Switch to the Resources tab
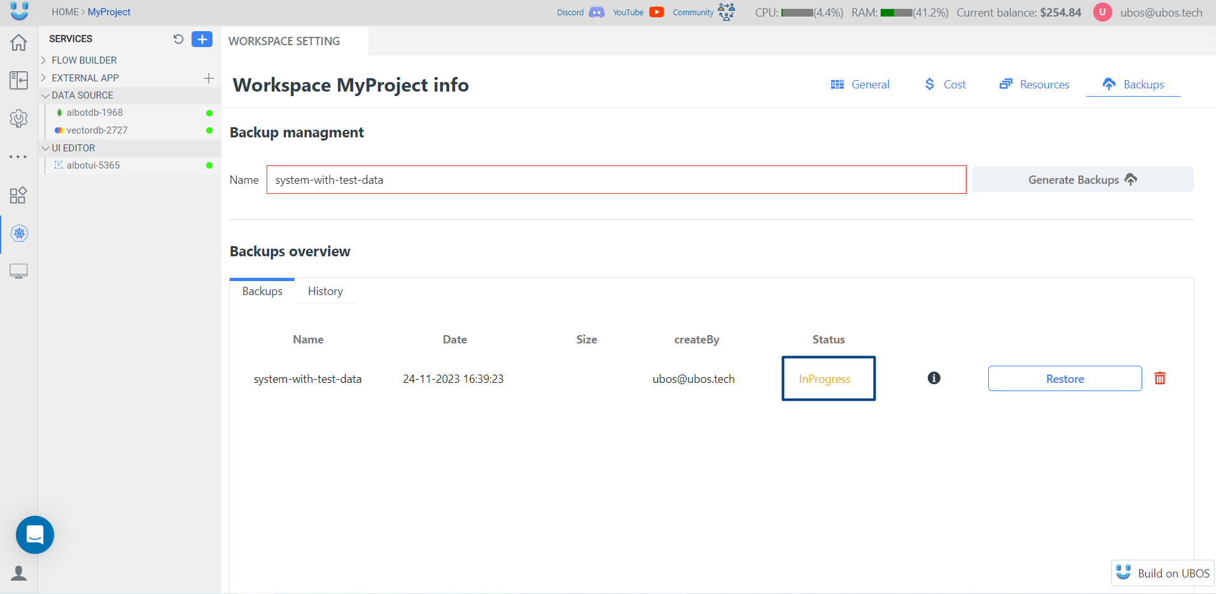This screenshot has height=594, width=1216. point(1035,85)
